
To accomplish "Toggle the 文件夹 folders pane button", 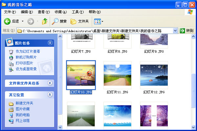I will (80, 21).
